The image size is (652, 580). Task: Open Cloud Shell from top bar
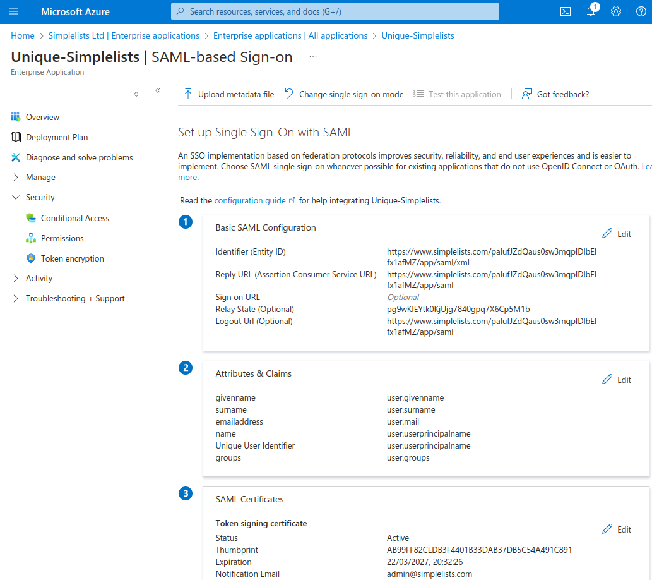click(566, 11)
